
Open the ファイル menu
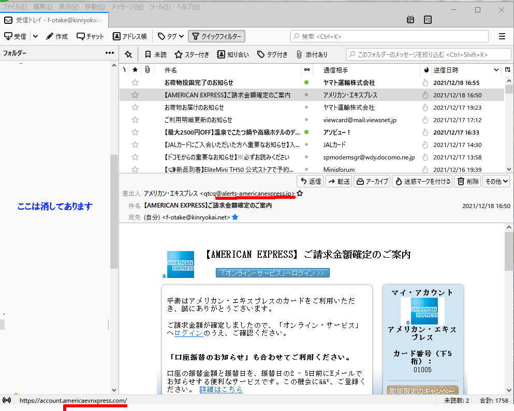tap(14, 7)
